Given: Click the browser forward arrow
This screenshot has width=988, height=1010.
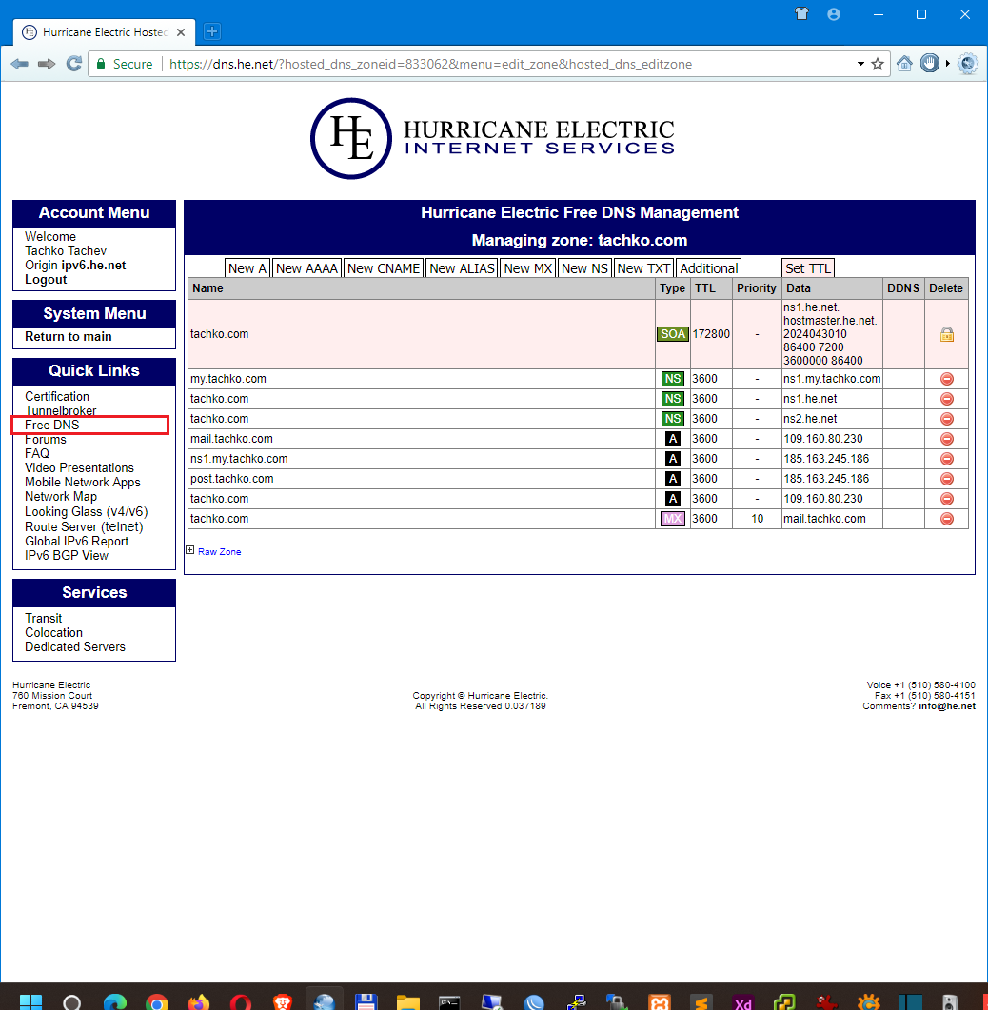Looking at the screenshot, I should pyautogui.click(x=47, y=64).
